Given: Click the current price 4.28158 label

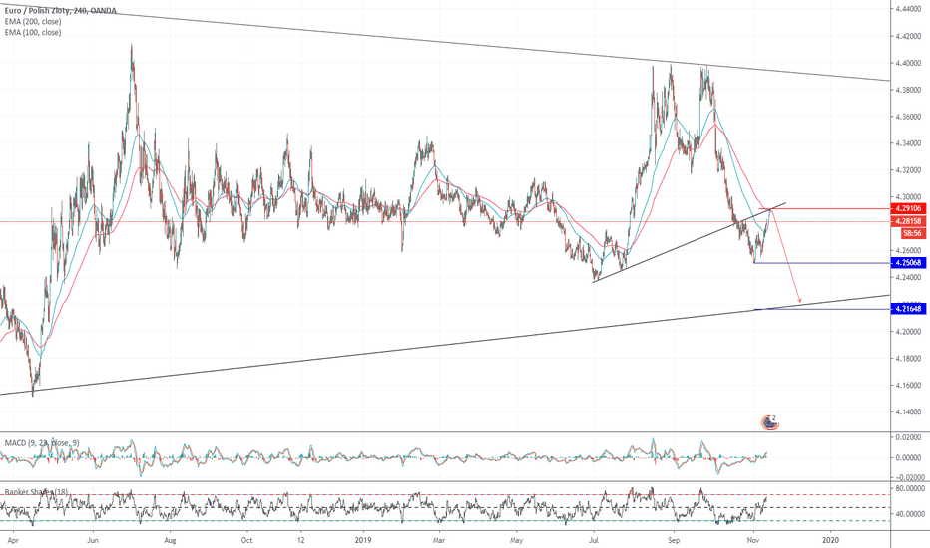Looking at the screenshot, I should tap(908, 221).
